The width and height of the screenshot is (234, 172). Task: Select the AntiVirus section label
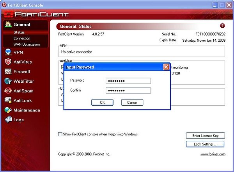[x=23, y=62]
